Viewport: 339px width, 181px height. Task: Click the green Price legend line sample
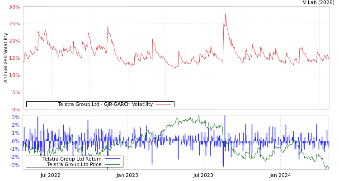coord(112,164)
